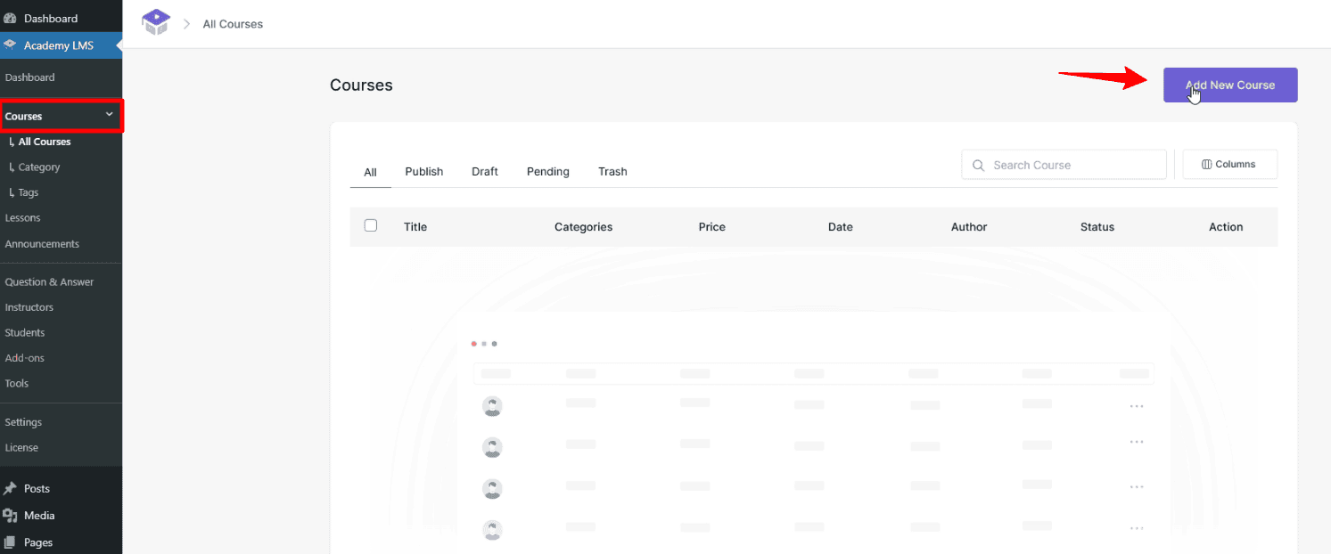Switch to the Trash tab
Viewport: 1331px width, 554px height.
click(612, 171)
